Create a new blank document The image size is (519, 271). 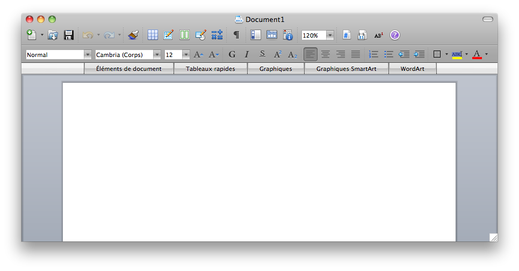click(x=32, y=35)
